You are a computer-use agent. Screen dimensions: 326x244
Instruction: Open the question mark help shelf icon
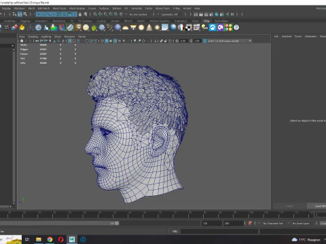pyautogui.click(x=236, y=28)
